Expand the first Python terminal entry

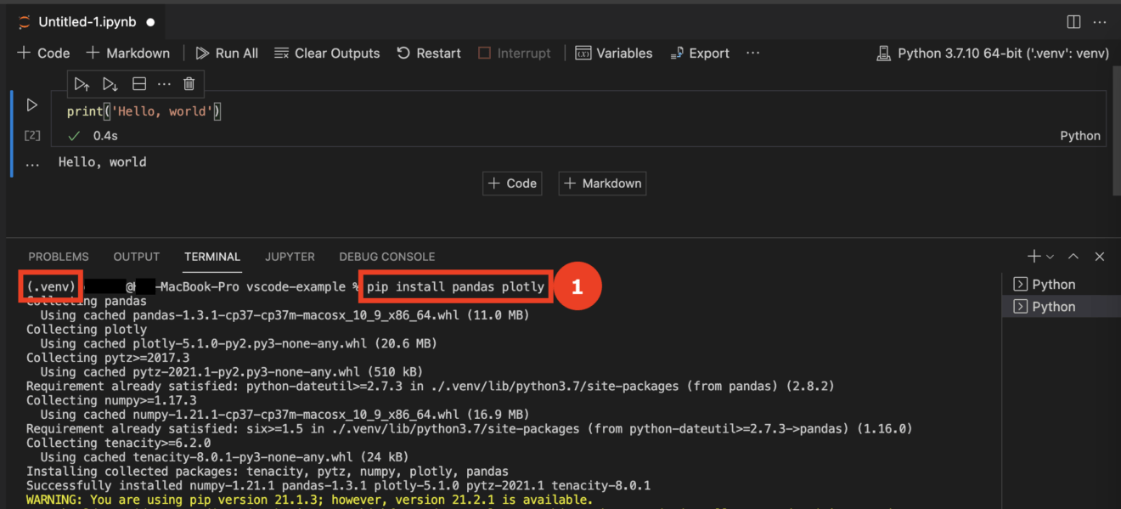click(1041, 283)
